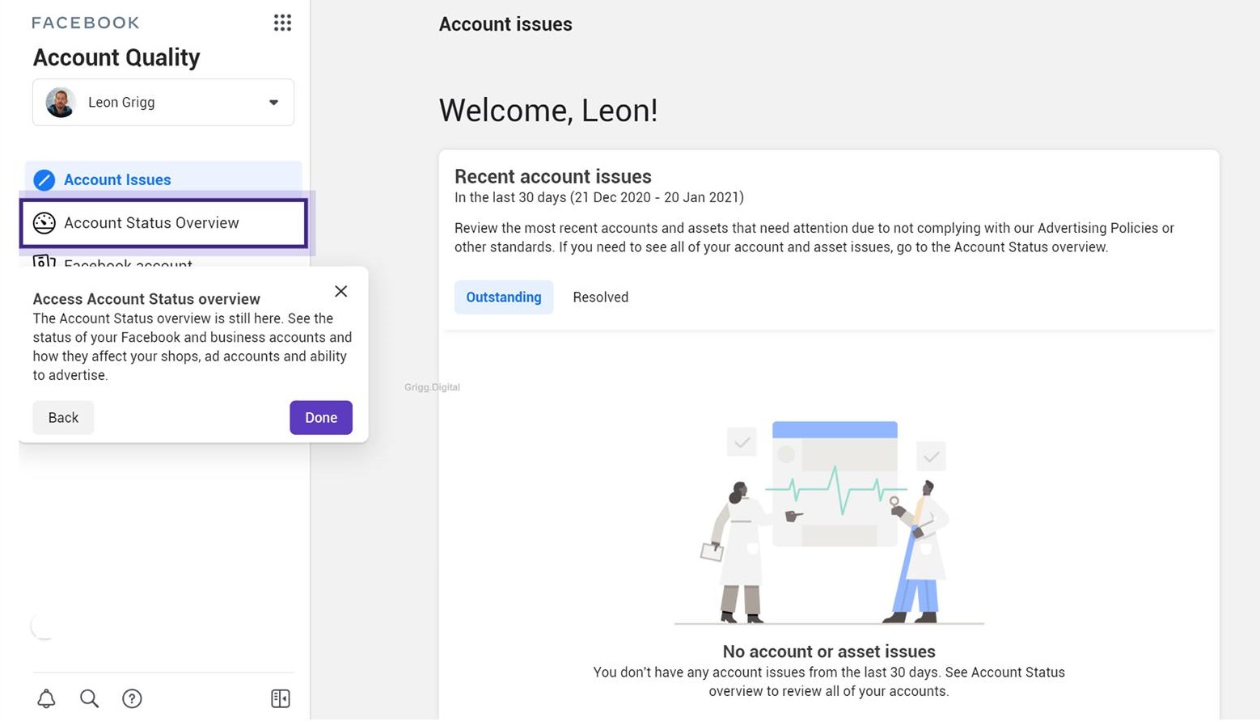Click the Account Issues pencil icon
Viewport: 1260px width, 721px height.
click(45, 179)
